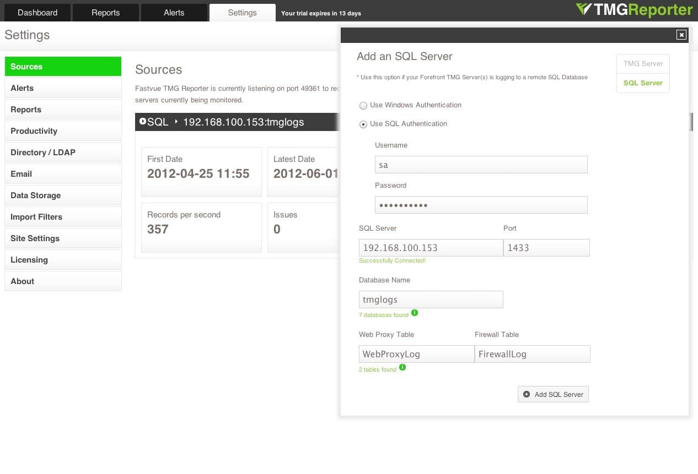Open the Reports top tab

pyautogui.click(x=106, y=13)
